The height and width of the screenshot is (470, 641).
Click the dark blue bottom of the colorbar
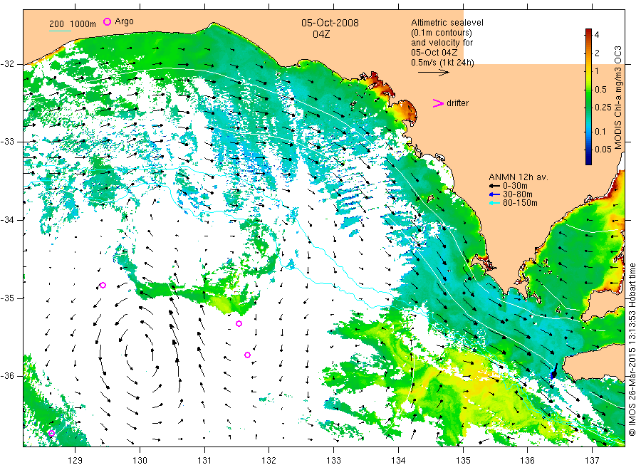pos(589,162)
